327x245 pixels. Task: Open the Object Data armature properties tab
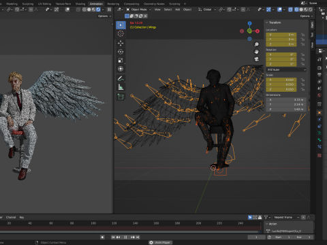[x=320, y=133]
